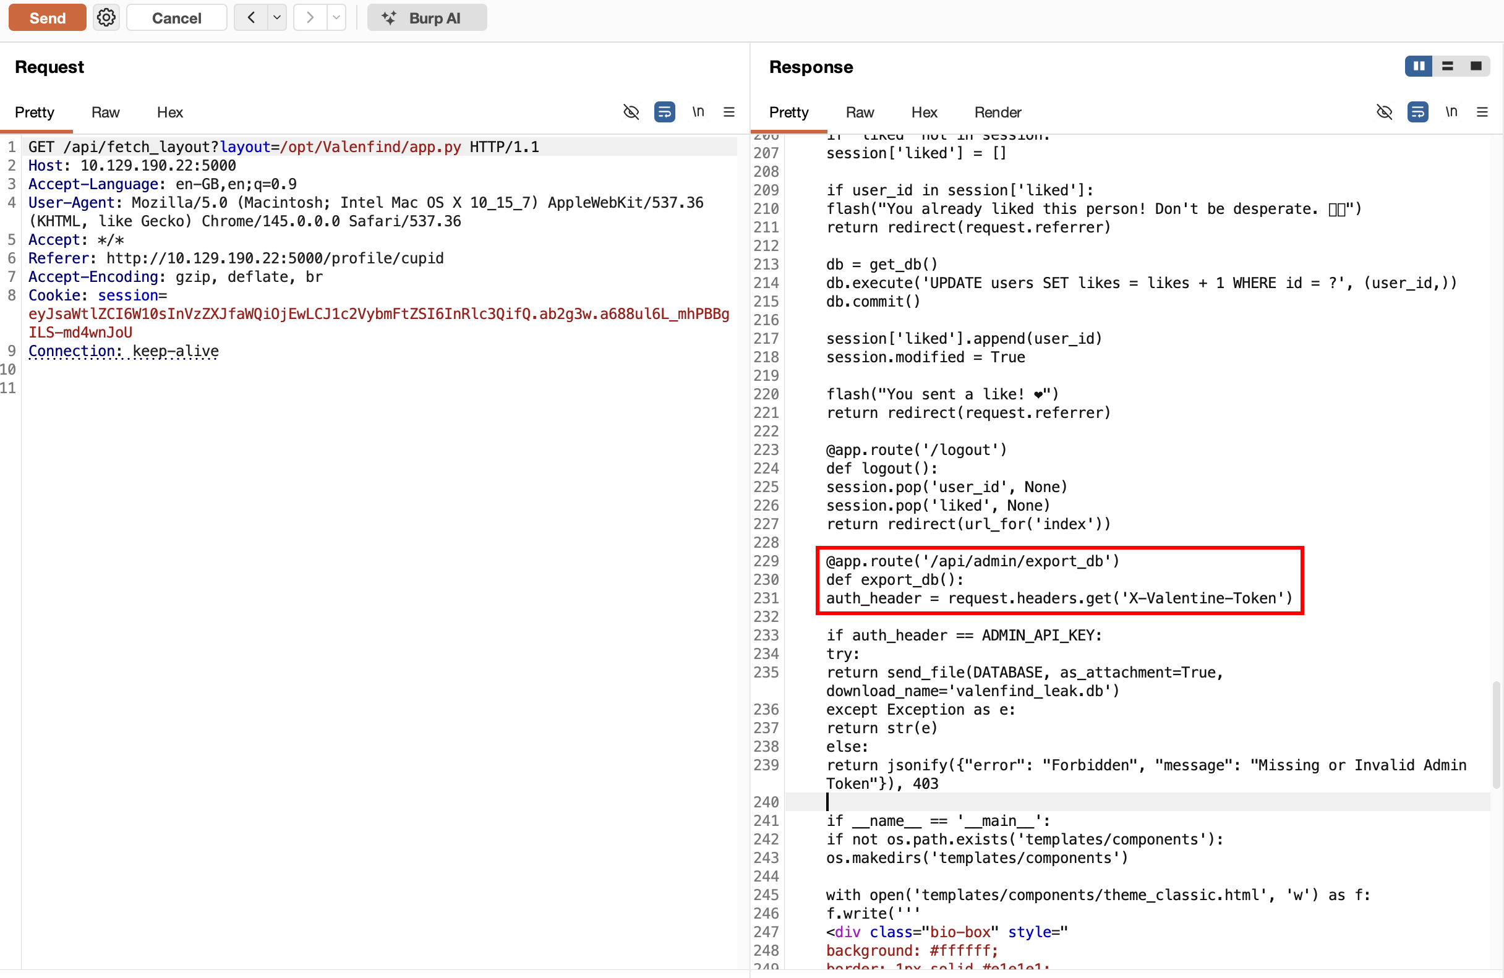Go back to previous request in history
The width and height of the screenshot is (1504, 978).
[x=251, y=18]
